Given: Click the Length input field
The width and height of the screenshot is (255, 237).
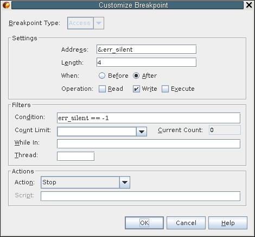Looking at the screenshot, I should tap(146, 63).
